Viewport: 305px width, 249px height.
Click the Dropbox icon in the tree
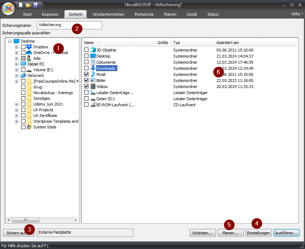(29, 47)
